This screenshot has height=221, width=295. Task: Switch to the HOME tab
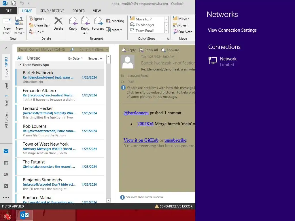[27, 11]
